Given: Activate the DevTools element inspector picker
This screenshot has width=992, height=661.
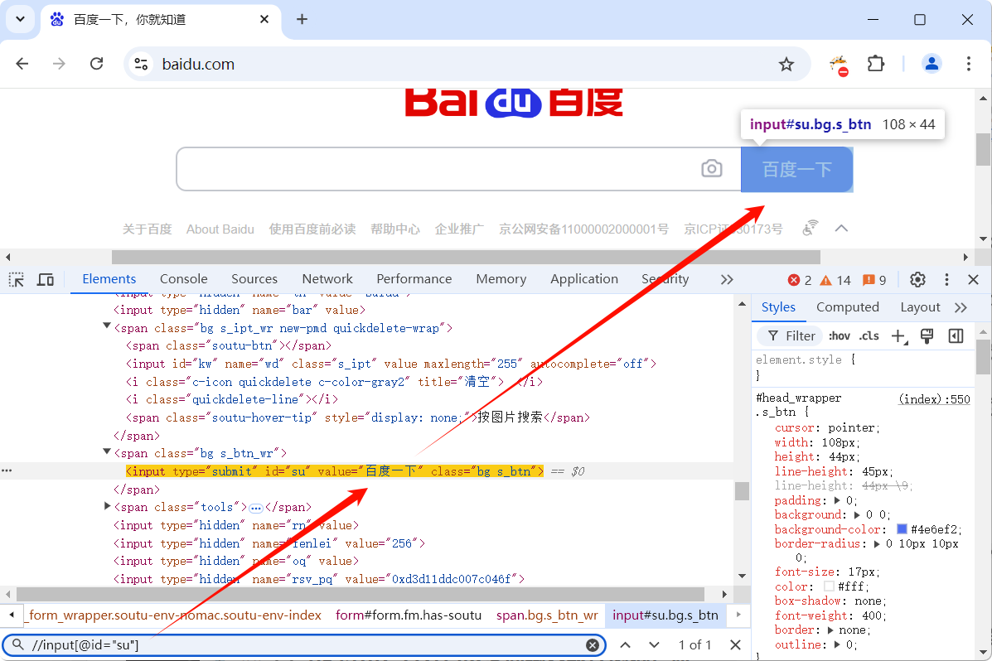Looking at the screenshot, I should click(17, 280).
